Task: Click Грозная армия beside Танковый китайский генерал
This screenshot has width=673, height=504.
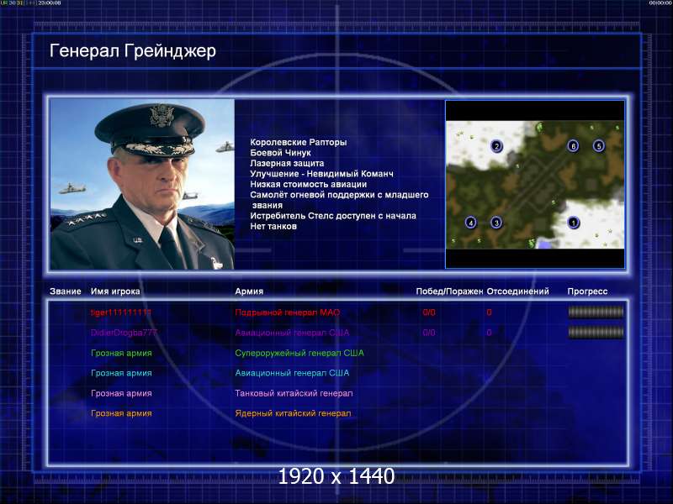Action: coord(121,393)
